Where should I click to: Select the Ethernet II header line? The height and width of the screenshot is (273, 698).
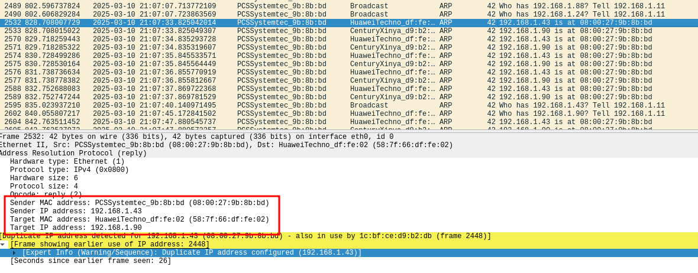coord(225,145)
